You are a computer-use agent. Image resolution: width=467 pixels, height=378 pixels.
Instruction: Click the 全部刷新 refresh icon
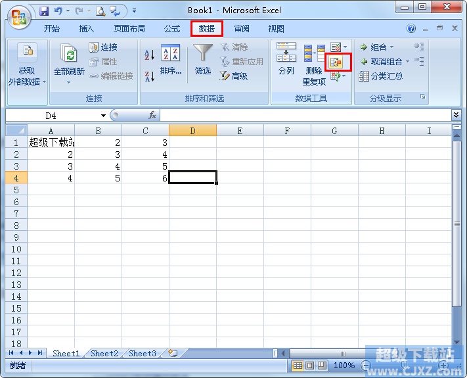click(69, 54)
